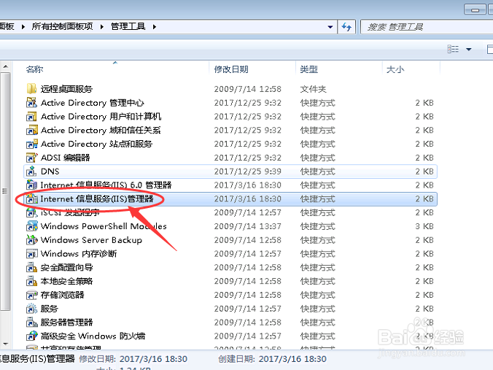
Task: Click Active Directory 管理中心 name
Action: pyautogui.click(x=93, y=103)
